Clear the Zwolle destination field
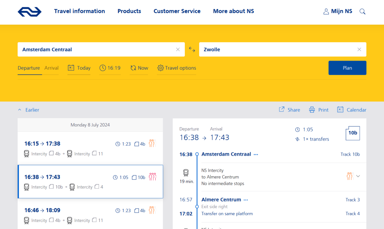Viewport: 384px width, 229px height. click(359, 49)
